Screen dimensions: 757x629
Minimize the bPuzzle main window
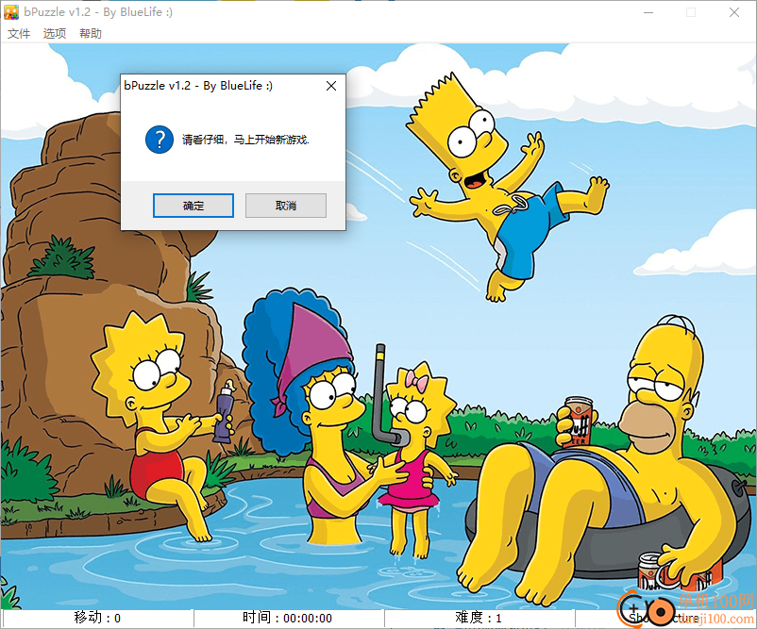click(648, 12)
